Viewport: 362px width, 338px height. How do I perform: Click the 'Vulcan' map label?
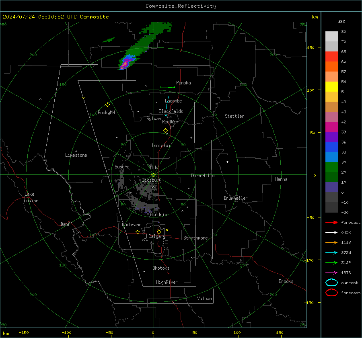[x=205, y=299]
